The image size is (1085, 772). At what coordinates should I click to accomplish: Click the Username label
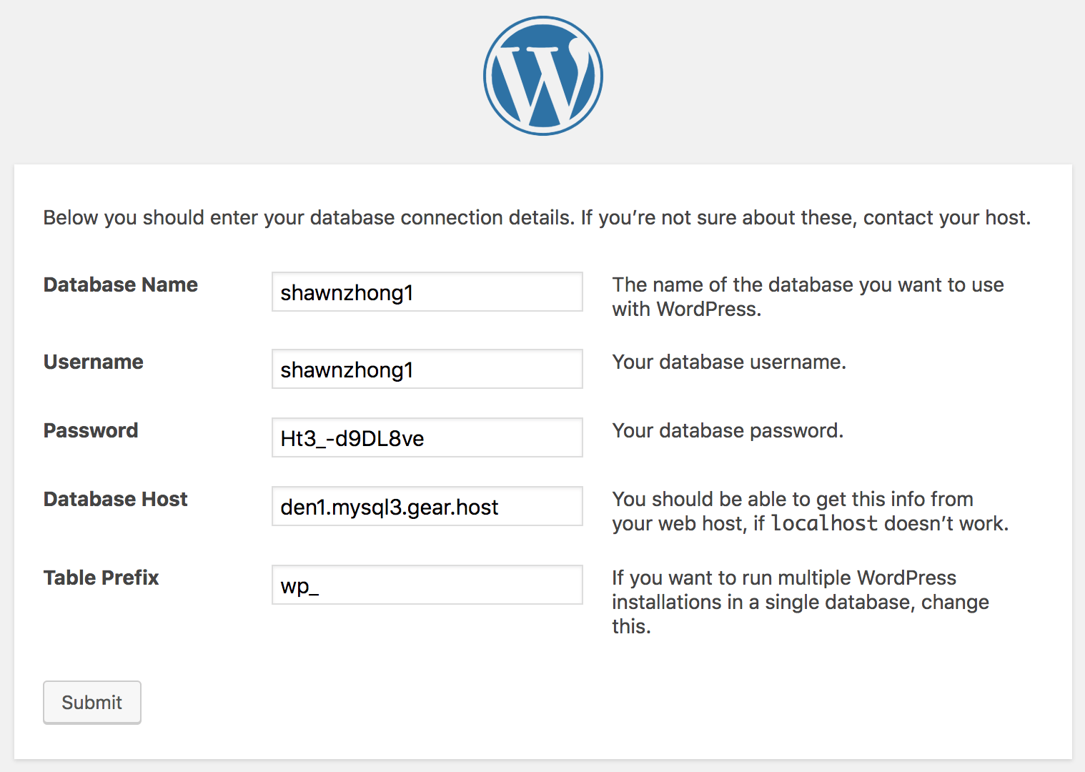click(94, 362)
